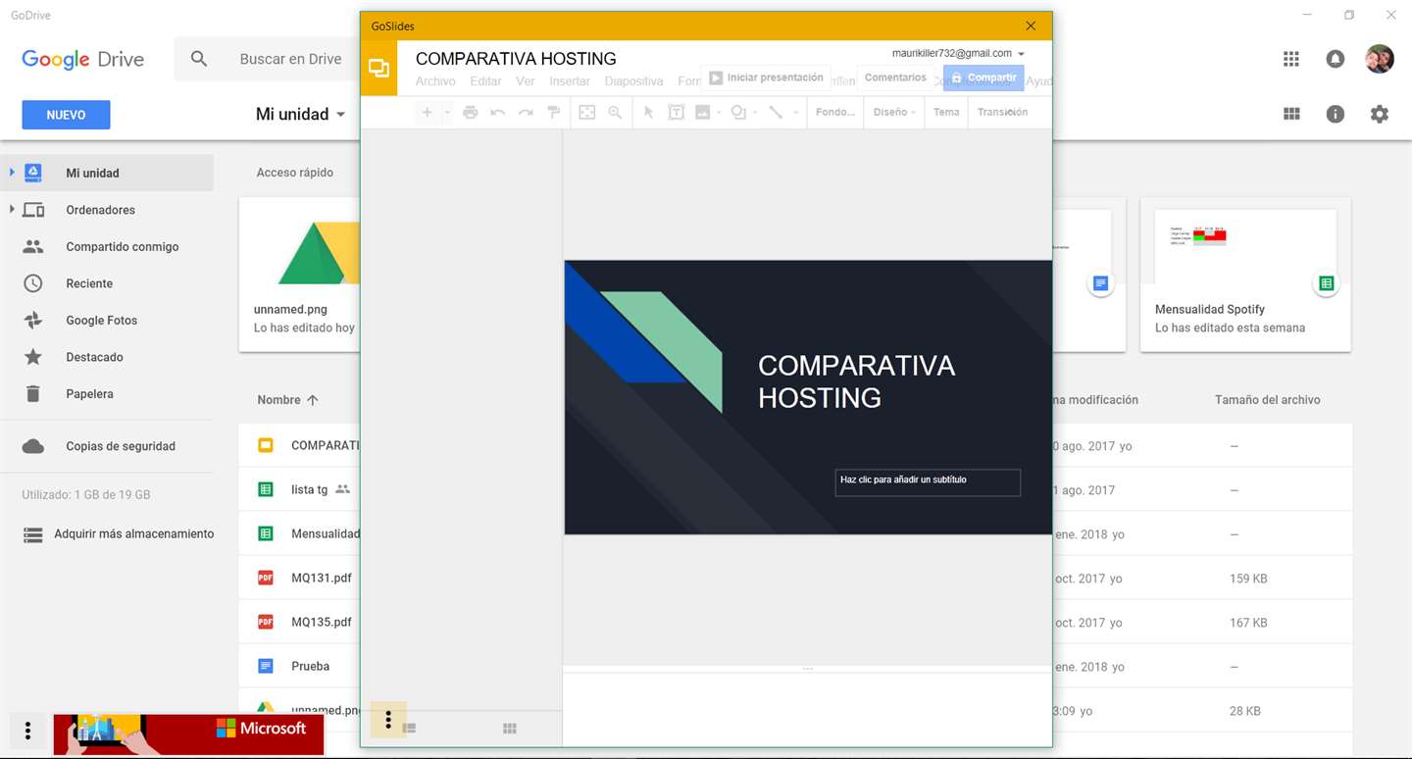Show details info icon in Drive
The height and width of the screenshot is (759, 1412).
[1336, 114]
